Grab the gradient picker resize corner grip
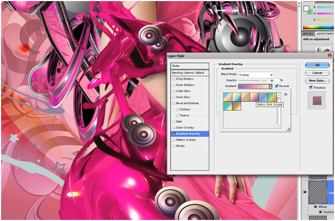Image resolution: width=335 pixels, height=221 pixels. coord(288,129)
